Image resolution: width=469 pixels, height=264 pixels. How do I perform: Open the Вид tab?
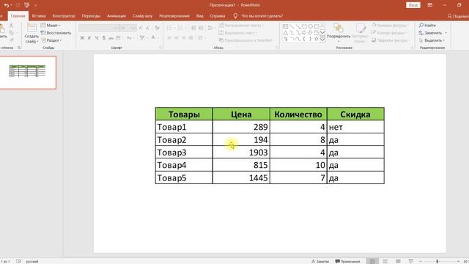(200, 16)
